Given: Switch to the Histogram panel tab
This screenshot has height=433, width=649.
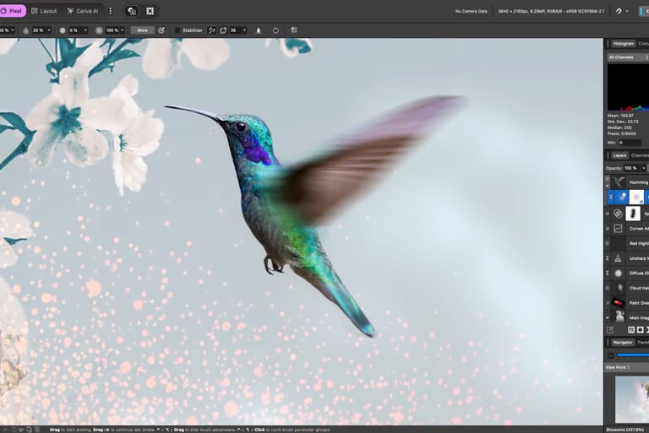Looking at the screenshot, I should pyautogui.click(x=623, y=43).
